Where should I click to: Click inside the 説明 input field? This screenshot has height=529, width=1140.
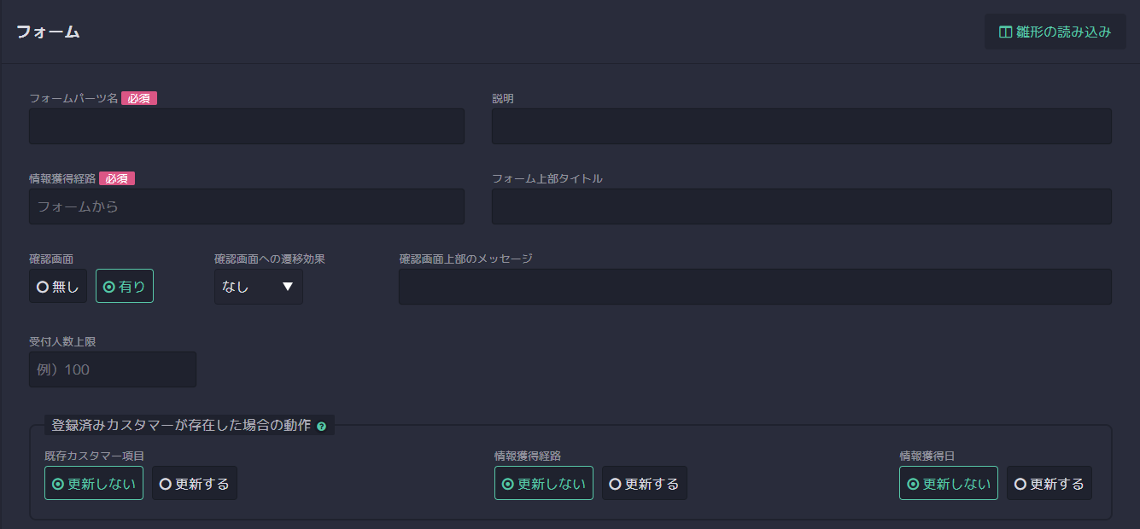[801, 126]
